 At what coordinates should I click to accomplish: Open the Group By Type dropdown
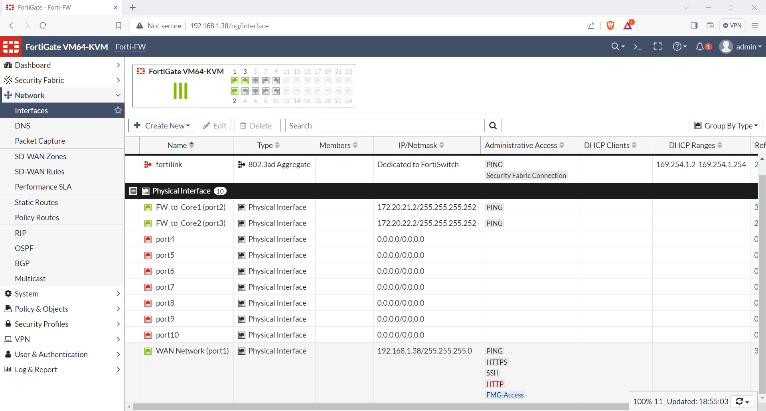click(x=725, y=126)
